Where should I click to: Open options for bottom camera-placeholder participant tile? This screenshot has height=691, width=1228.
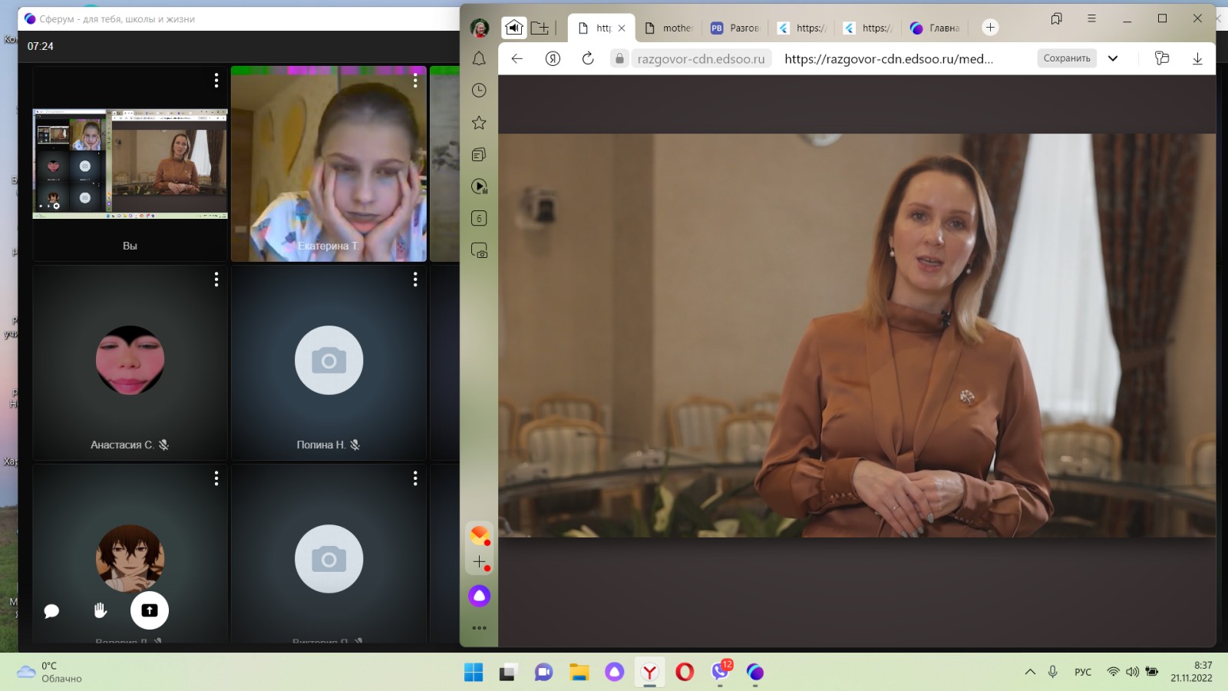(415, 478)
